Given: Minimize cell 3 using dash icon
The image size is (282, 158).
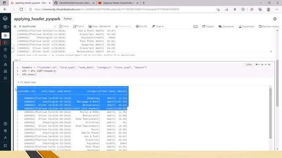Looking at the screenshot, I should pos(266,65).
